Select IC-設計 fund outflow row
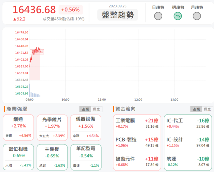This screenshot has height=172, width=214. (188, 142)
